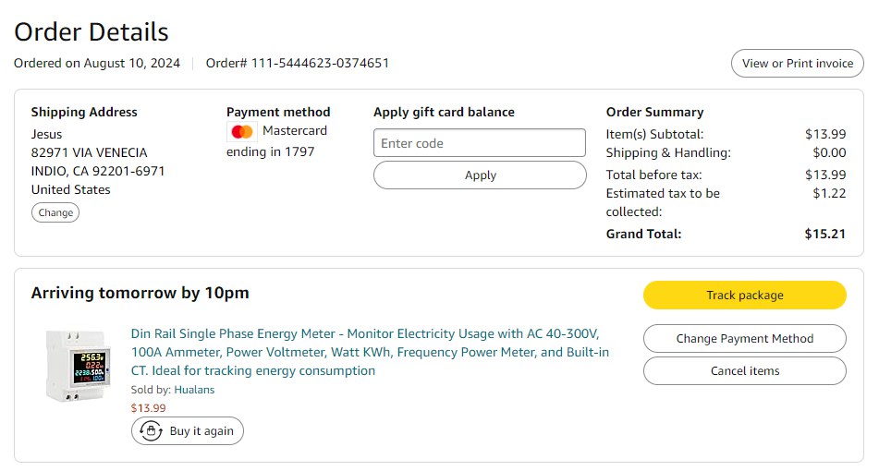Click the Mastercard logo icon

[x=242, y=131]
